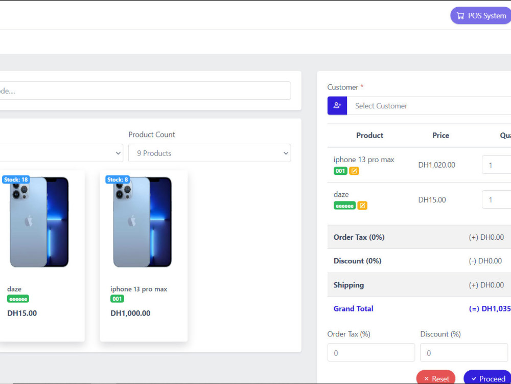
Task: Edit the daze cart item icon
Action: (362, 206)
